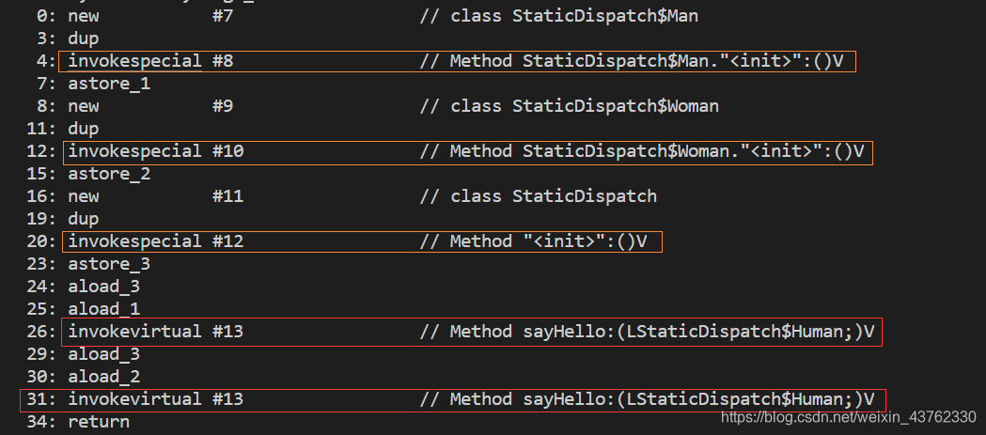Click the class StaticDispatch$Woman comment
986x435 pixels.
point(569,106)
